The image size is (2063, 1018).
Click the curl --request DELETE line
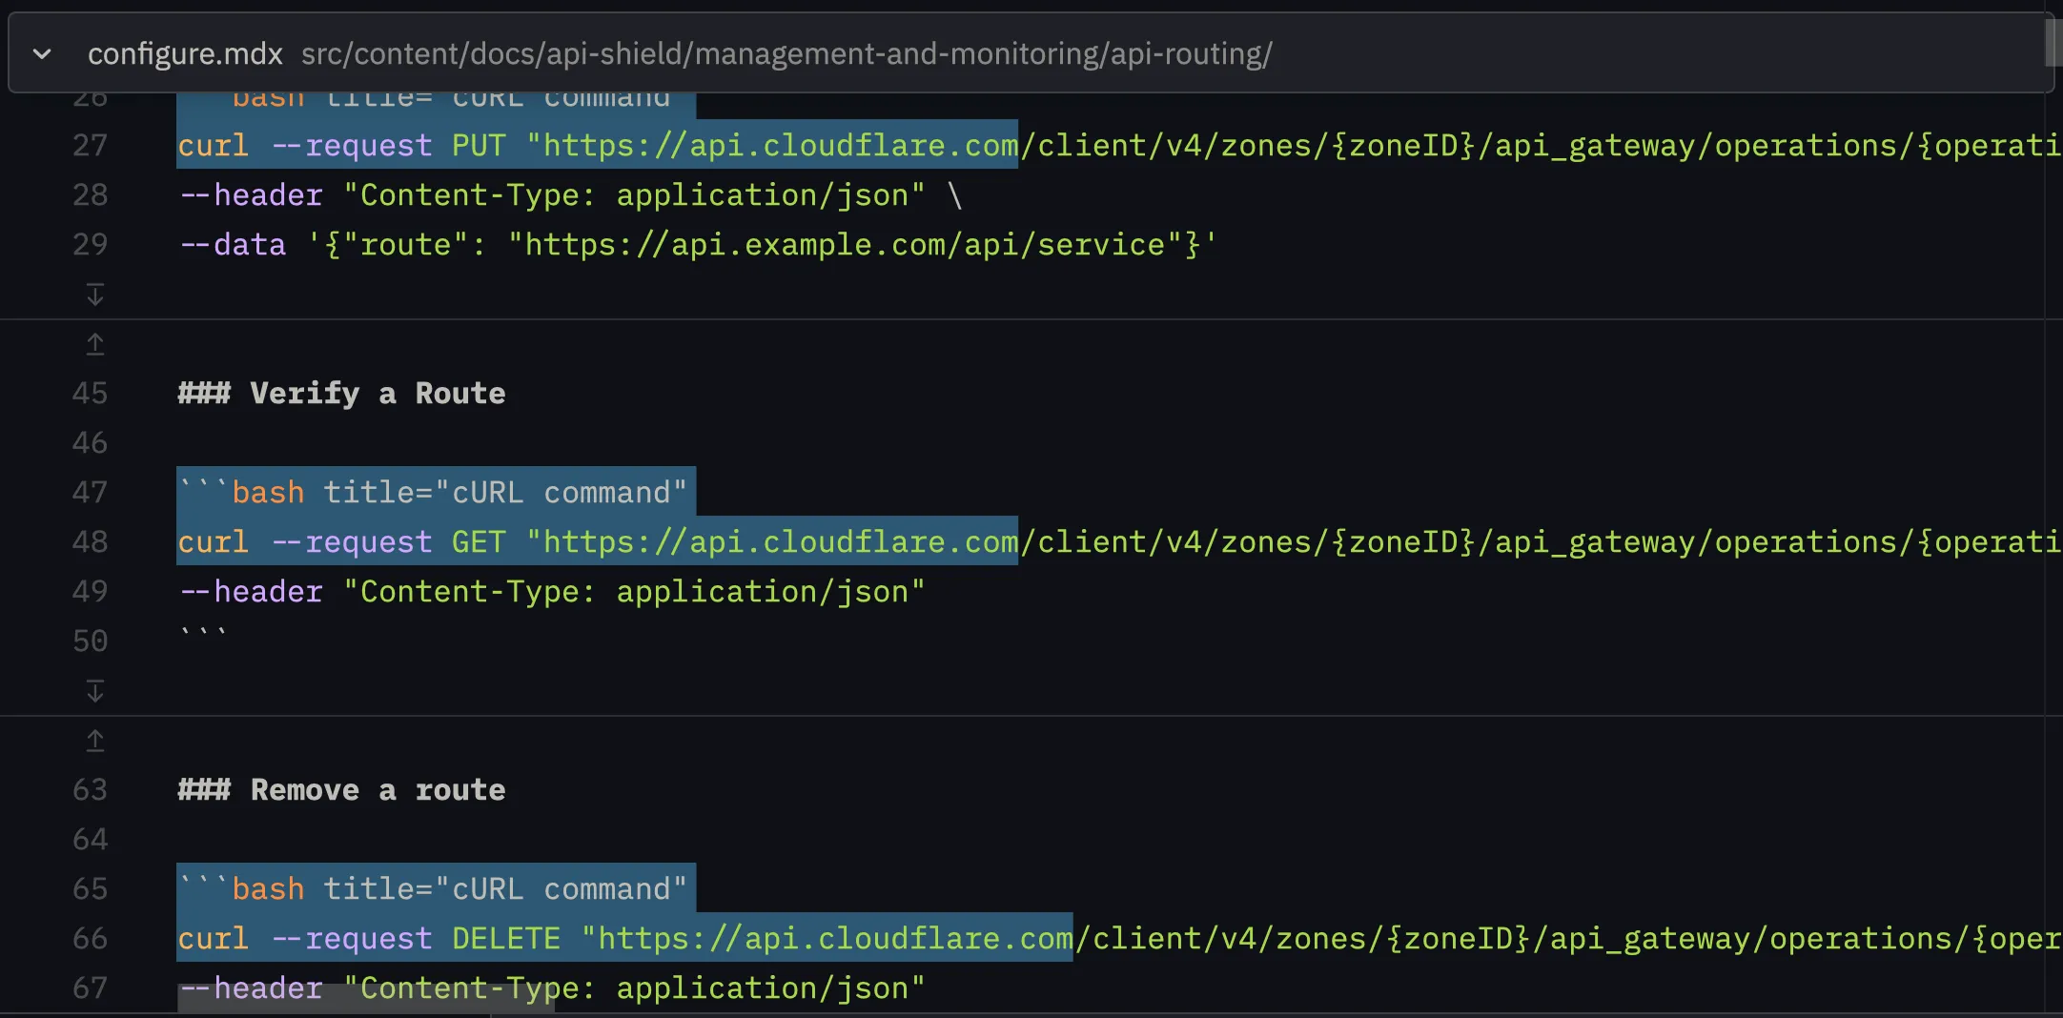tap(1119, 938)
